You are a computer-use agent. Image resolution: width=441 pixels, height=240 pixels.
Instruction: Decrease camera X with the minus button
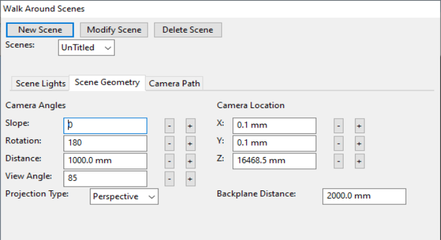(339, 126)
